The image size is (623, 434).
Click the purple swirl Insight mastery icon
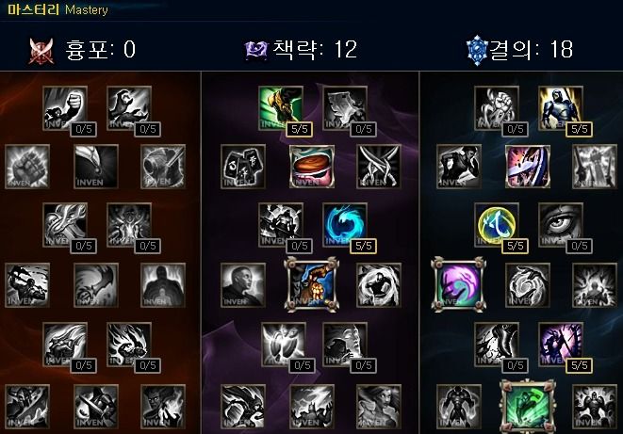click(458, 284)
